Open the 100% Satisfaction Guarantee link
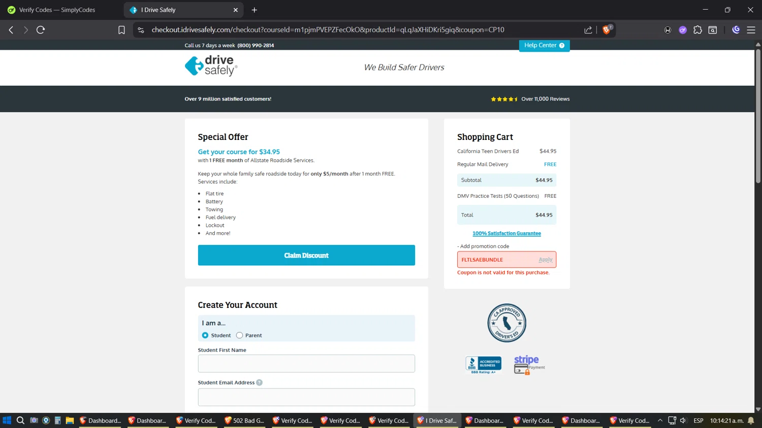The width and height of the screenshot is (762, 428). click(506, 233)
